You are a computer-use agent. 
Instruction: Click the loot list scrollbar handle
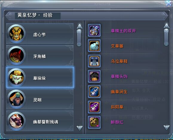click(166, 37)
